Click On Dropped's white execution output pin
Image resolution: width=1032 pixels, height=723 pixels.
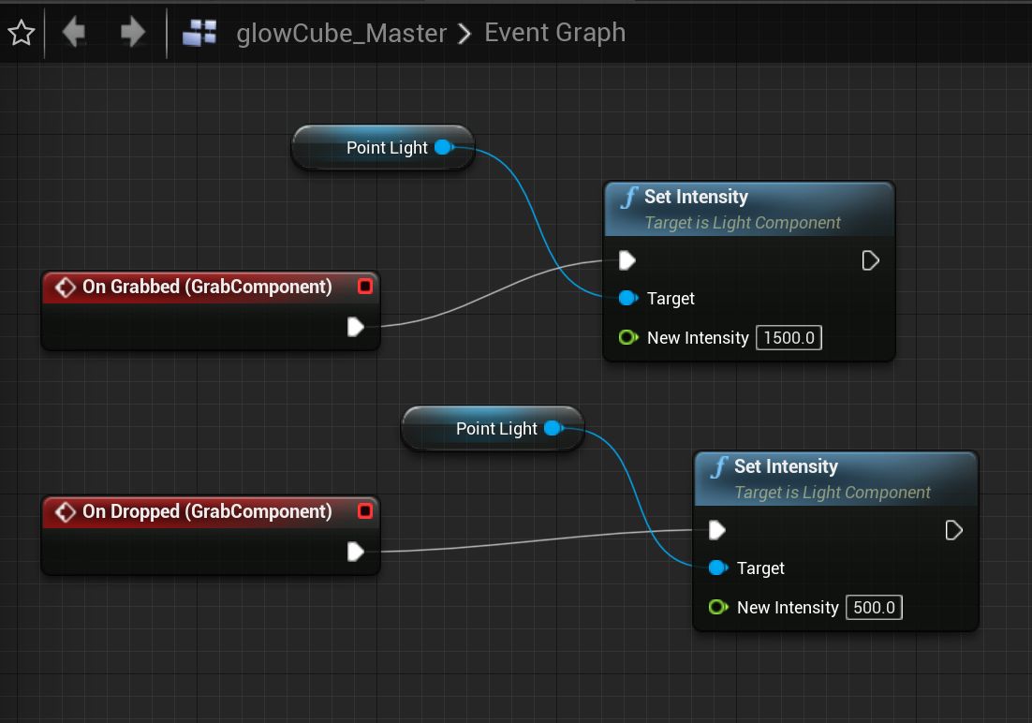(356, 552)
